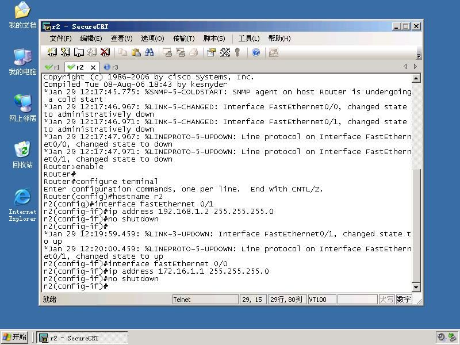Viewport: 460px width, 345px height.
Task: Click the 'Router#configure terminal' line
Action: pyautogui.click(x=101, y=182)
